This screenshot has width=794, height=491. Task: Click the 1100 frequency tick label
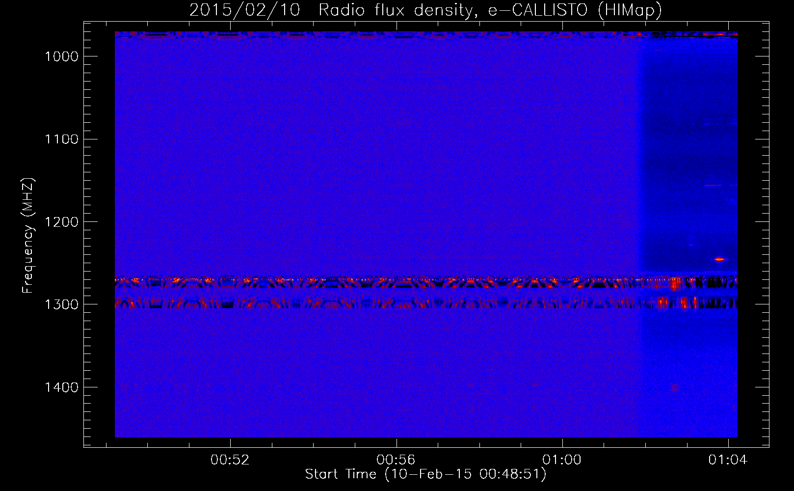(61, 139)
